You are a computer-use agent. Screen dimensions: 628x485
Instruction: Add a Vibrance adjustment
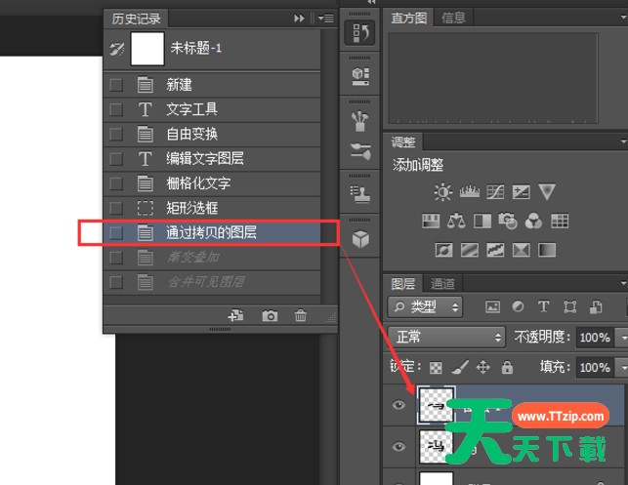(547, 192)
